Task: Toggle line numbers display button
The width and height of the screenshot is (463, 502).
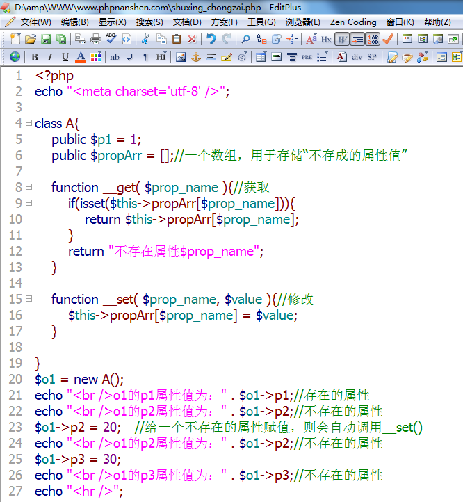Action: [373, 39]
